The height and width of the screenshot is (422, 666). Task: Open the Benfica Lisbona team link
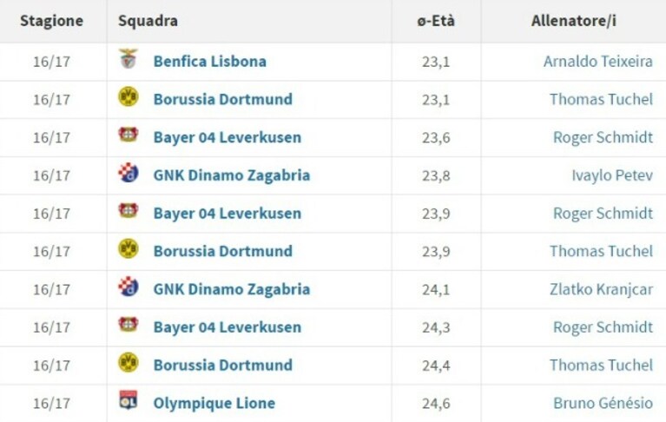pos(210,61)
